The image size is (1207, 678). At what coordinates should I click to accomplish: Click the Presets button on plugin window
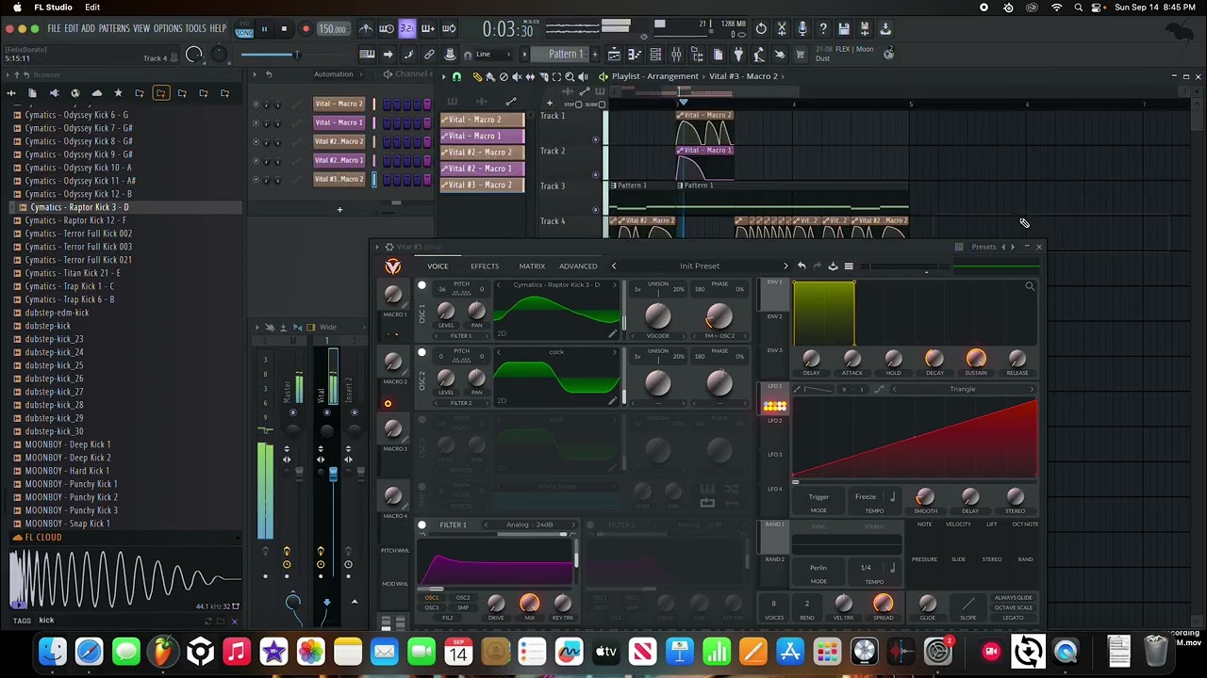click(984, 247)
